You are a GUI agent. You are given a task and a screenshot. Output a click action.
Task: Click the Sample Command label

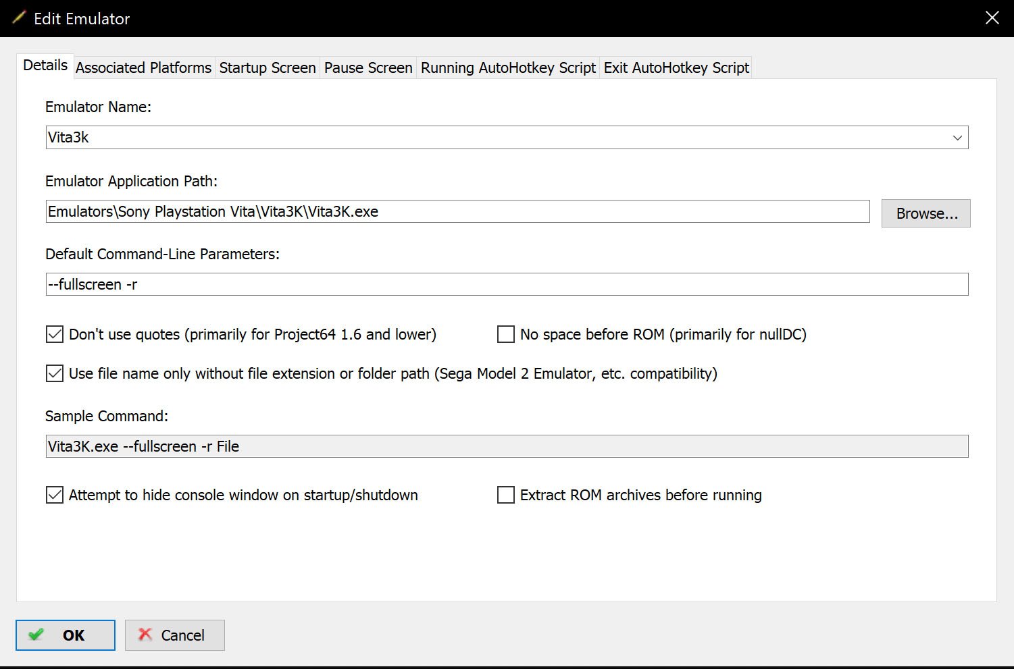tap(107, 416)
